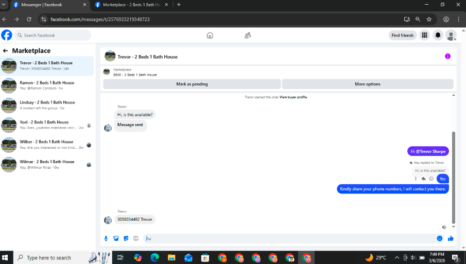Screen dimensions: 466x264
Task: Show hidden system tray icons
Action: click(x=397, y=257)
